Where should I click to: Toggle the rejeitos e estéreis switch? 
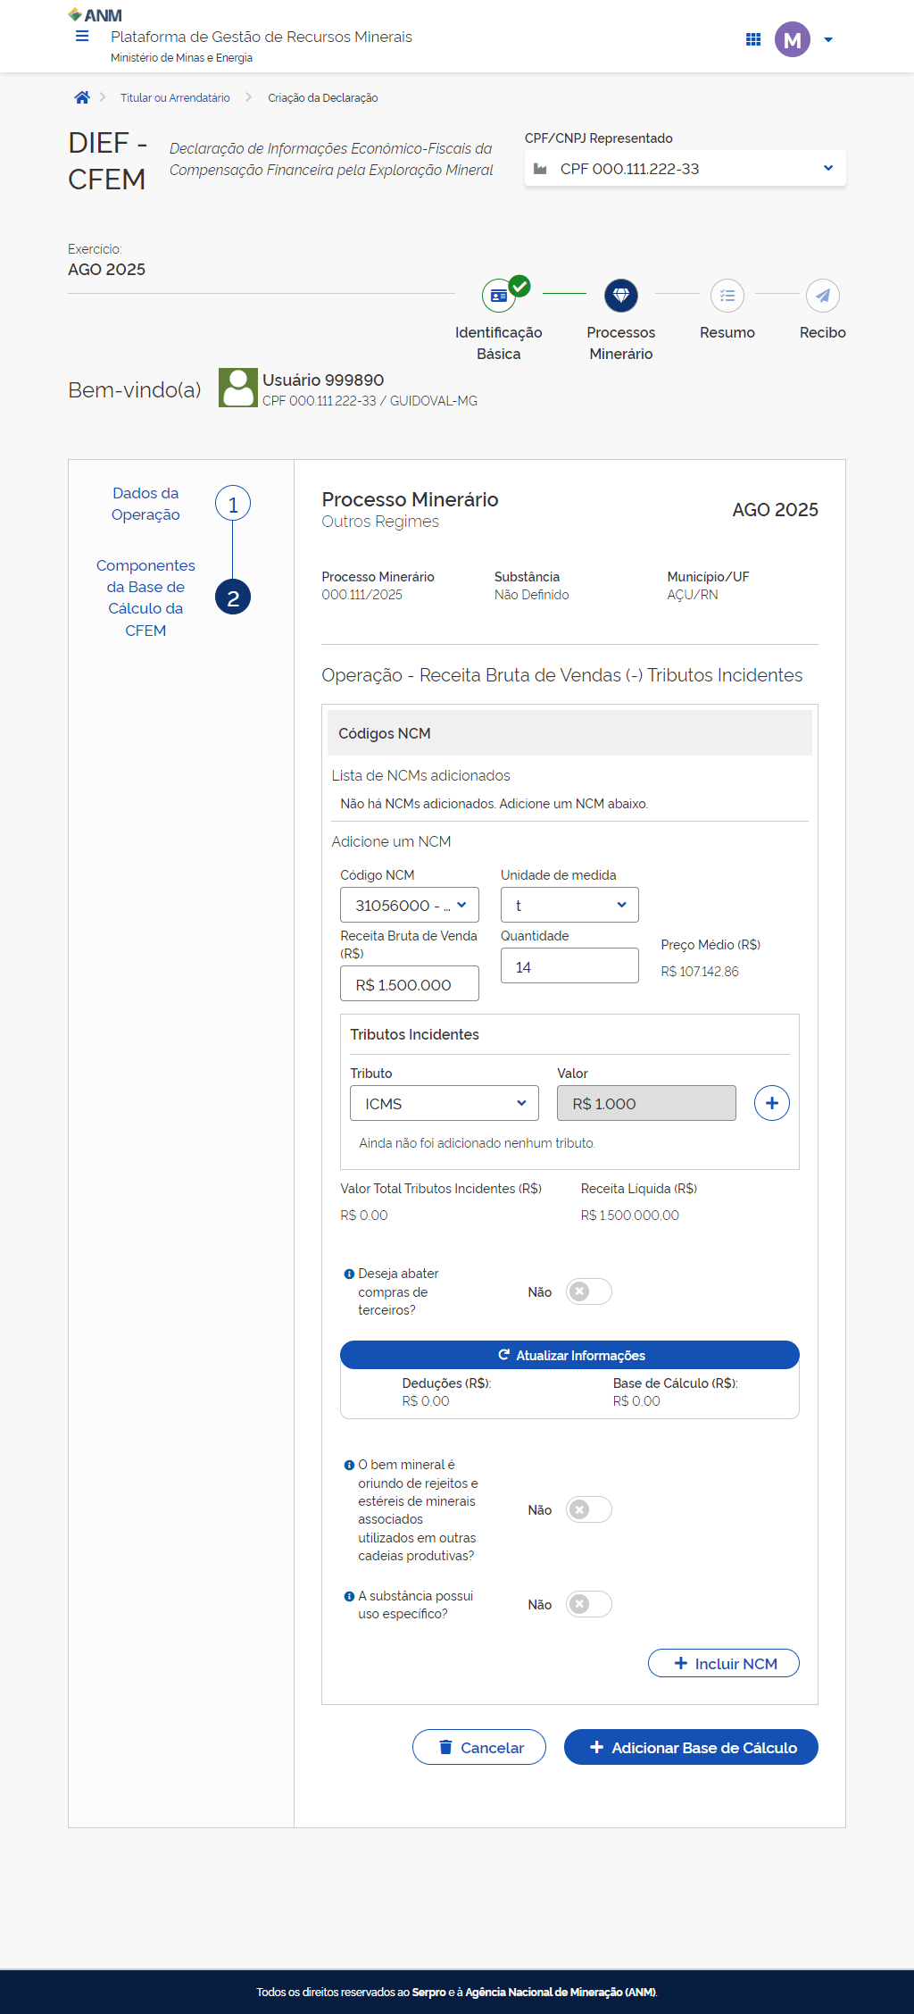pos(588,1509)
